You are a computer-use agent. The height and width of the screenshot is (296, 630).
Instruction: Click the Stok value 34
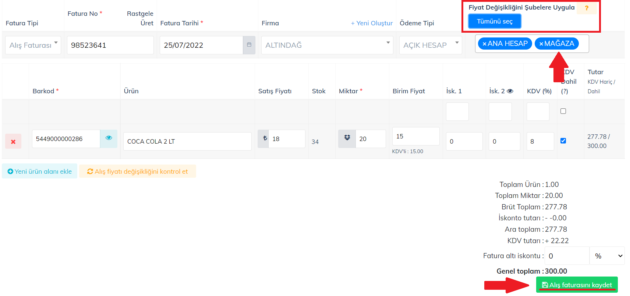coord(315,142)
